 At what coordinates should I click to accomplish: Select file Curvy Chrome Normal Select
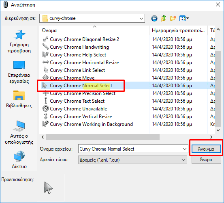point(81,86)
